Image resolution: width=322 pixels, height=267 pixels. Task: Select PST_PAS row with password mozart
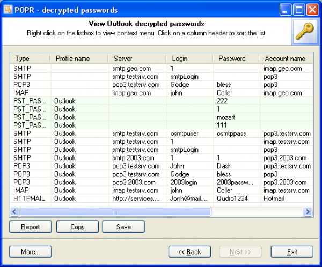(161, 117)
